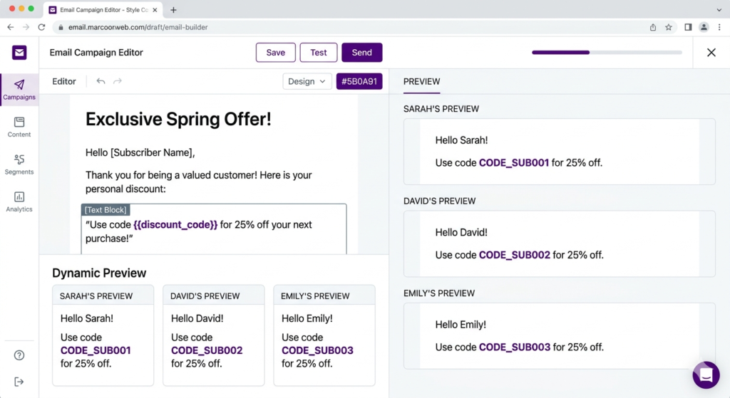This screenshot has width=730, height=398.
Task: Redo the last editor change
Action: [x=118, y=81]
